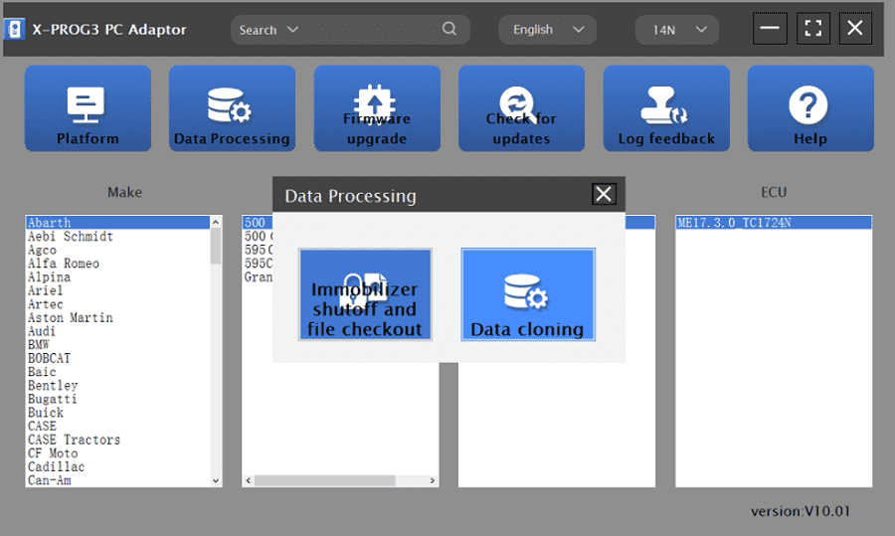Select the highlighted 500 model row
This screenshot has height=536, width=895.
258,223
